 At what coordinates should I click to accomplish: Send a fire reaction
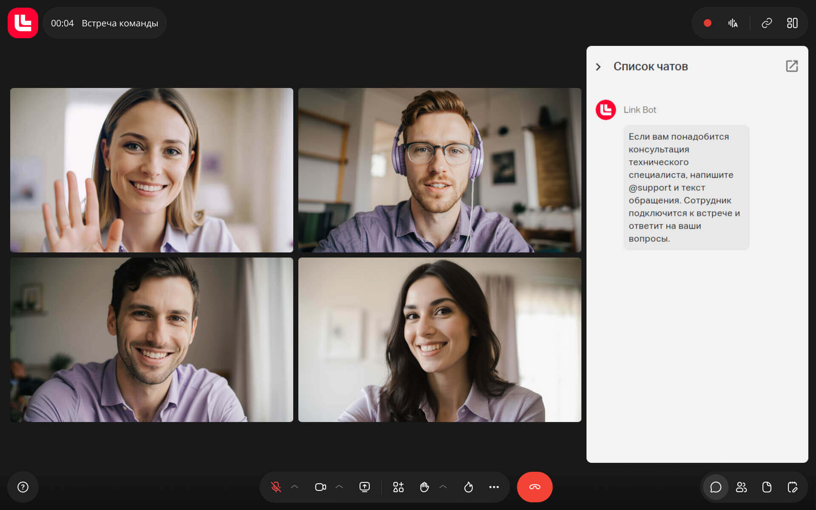pos(468,487)
